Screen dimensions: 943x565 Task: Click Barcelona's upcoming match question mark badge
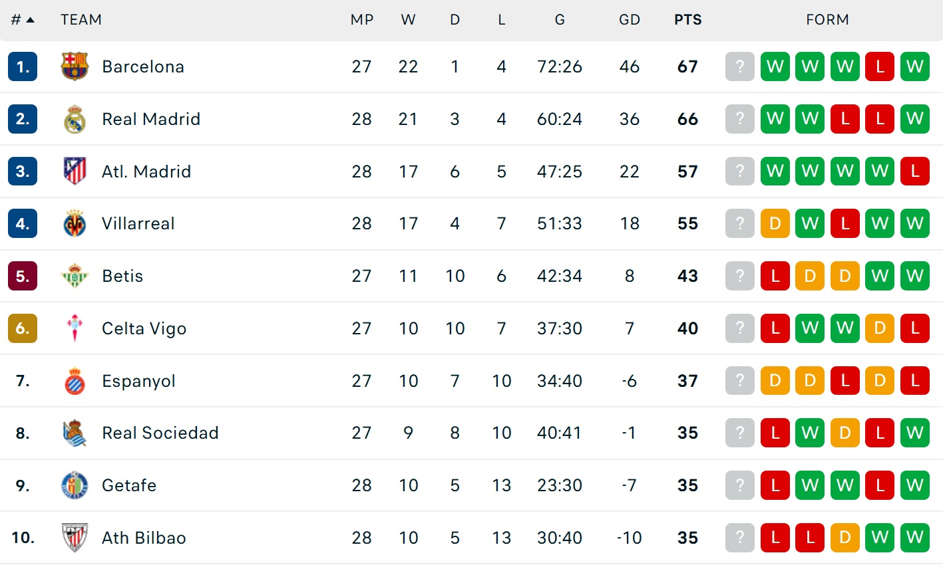739,66
